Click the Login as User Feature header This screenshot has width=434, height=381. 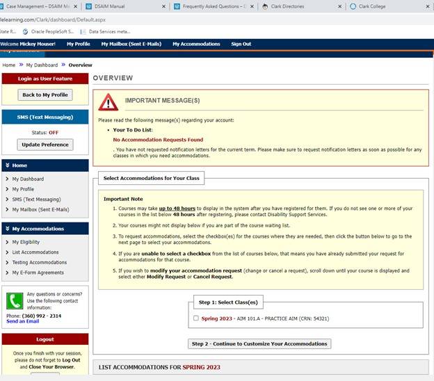point(45,79)
